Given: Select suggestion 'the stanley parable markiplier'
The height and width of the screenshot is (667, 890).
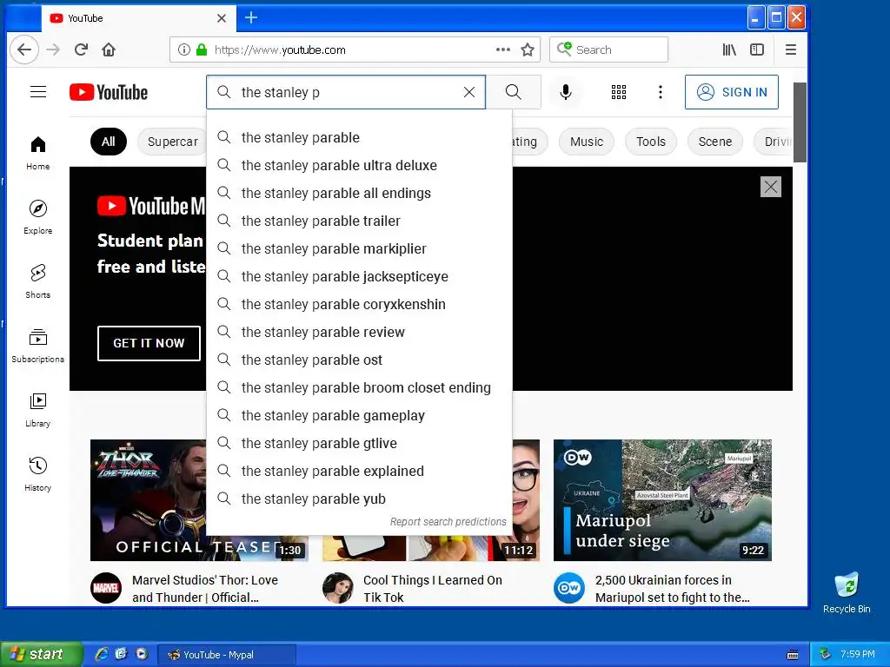Looking at the screenshot, I should (359, 249).
